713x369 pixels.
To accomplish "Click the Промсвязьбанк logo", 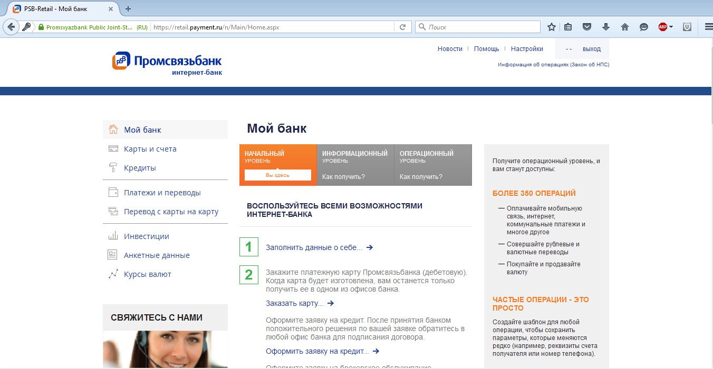I will click(x=167, y=64).
